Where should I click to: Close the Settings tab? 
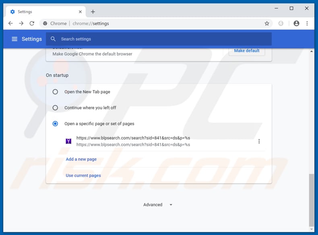click(x=81, y=12)
